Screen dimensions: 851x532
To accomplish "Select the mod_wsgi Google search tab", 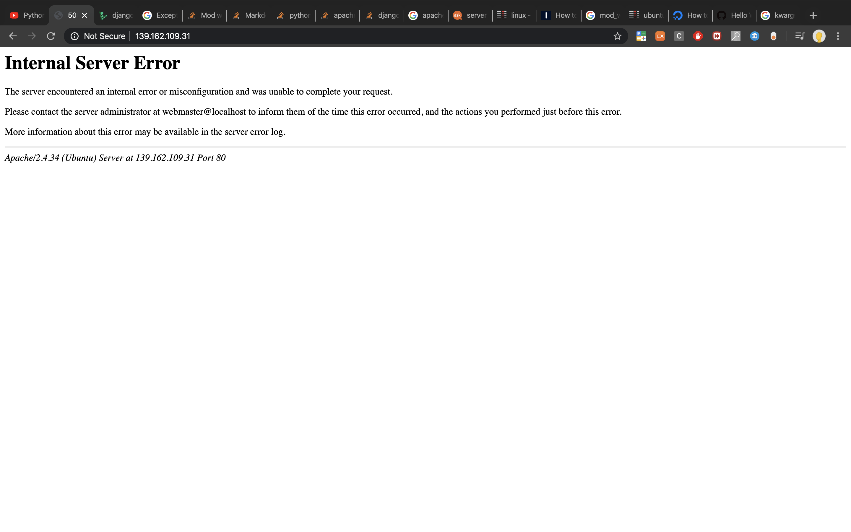I will click(603, 15).
